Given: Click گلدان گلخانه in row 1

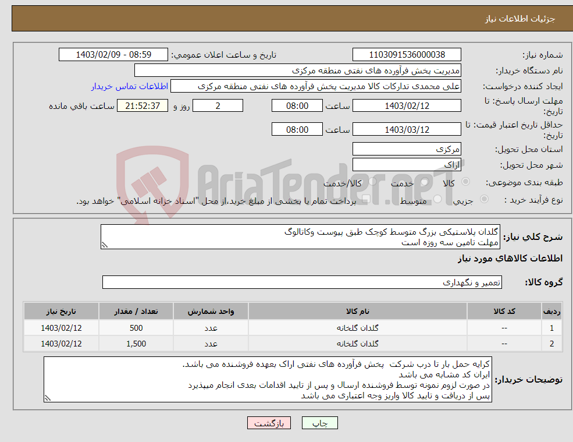Looking at the screenshot, I should point(358,328).
